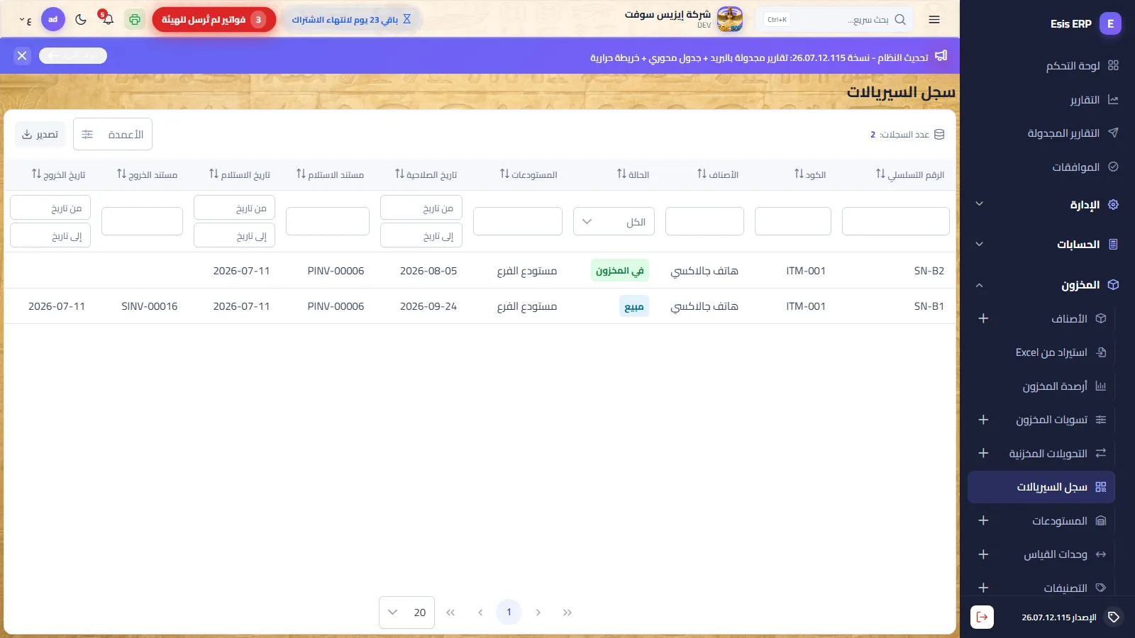Click the printer icon in the top bar
Image resolution: width=1135 pixels, height=638 pixels.
pyautogui.click(x=135, y=19)
